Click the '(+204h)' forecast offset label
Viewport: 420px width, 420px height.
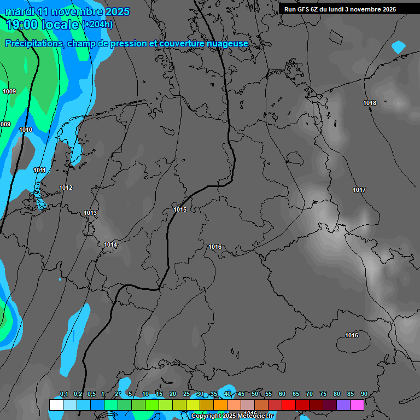(x=97, y=25)
